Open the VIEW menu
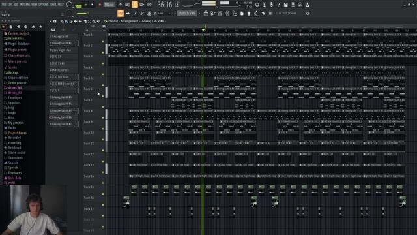This screenshot has height=235, width=417. tap(35, 5)
